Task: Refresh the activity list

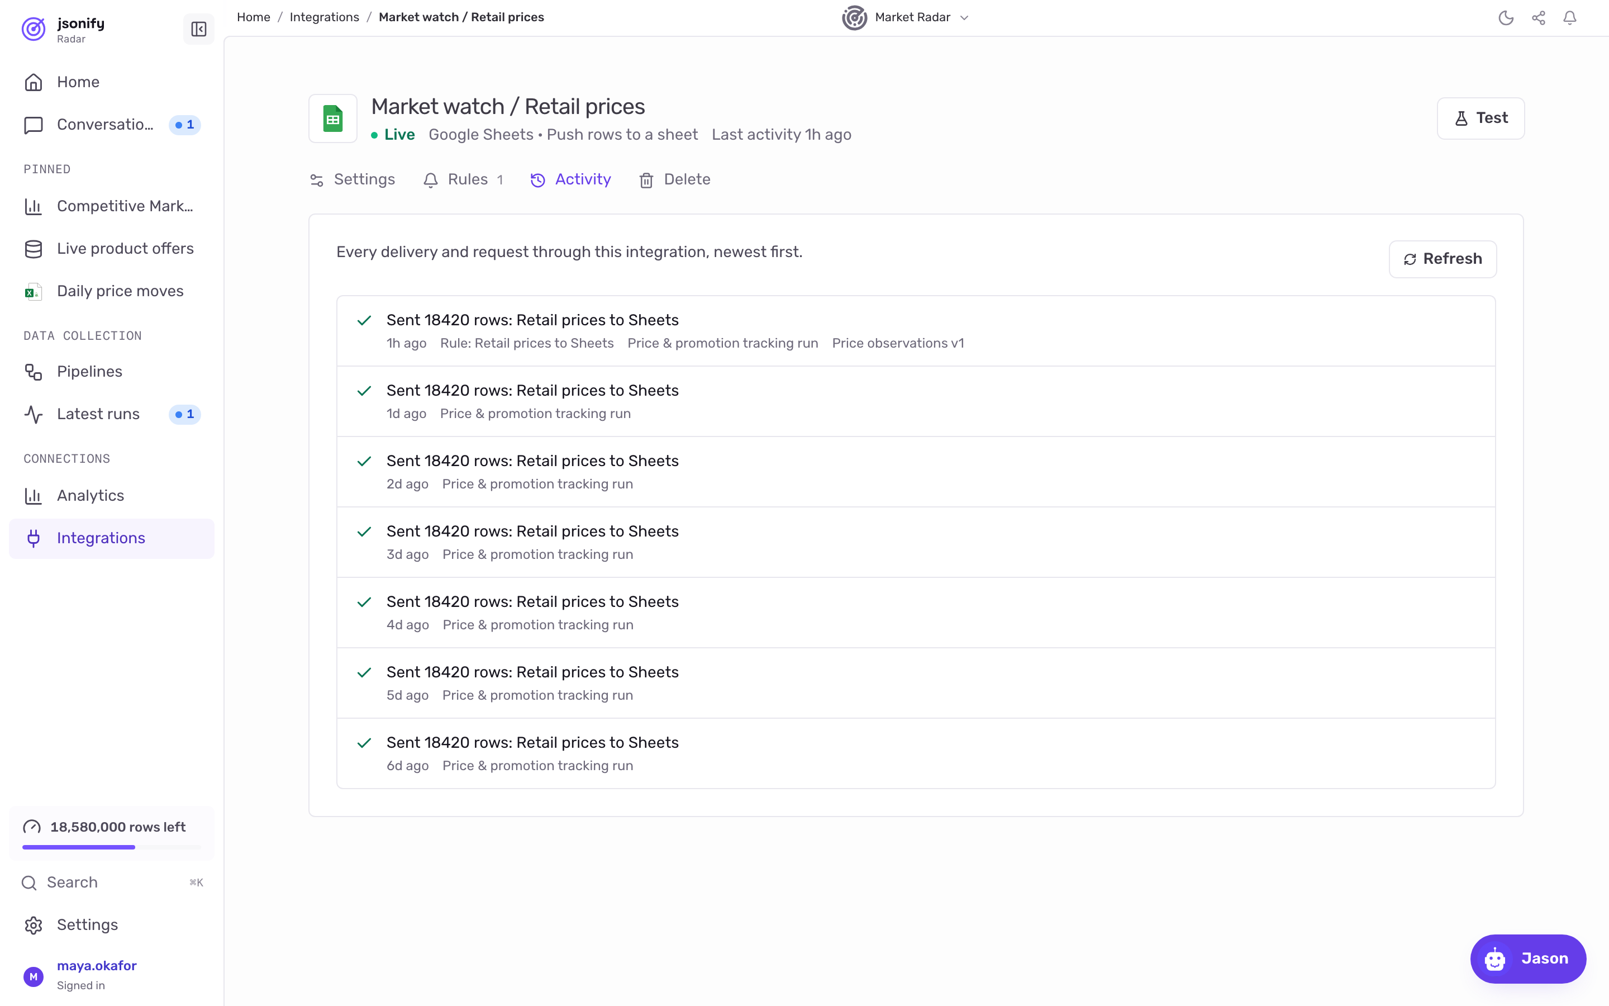Action: [1443, 259]
